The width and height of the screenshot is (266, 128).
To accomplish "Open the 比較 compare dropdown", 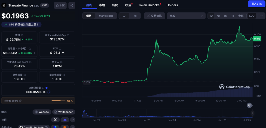I will (186, 16).
